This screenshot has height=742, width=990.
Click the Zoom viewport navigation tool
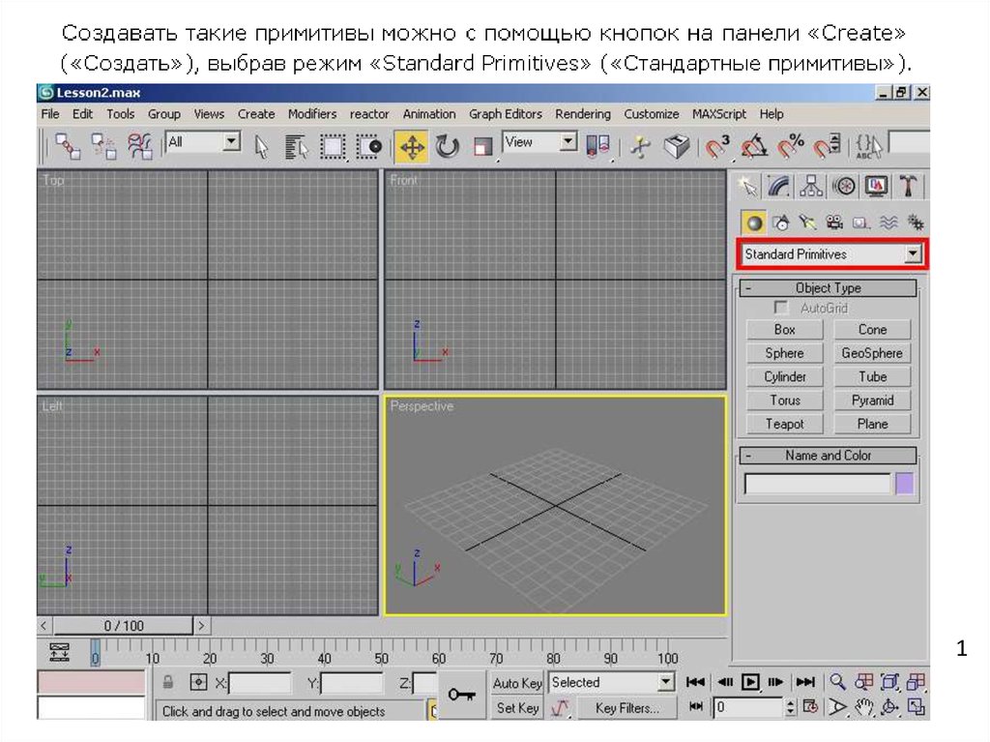pyautogui.click(x=838, y=682)
